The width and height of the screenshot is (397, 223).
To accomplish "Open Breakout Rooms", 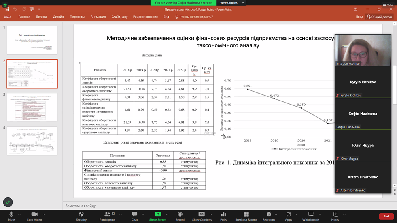I will coord(246,216).
